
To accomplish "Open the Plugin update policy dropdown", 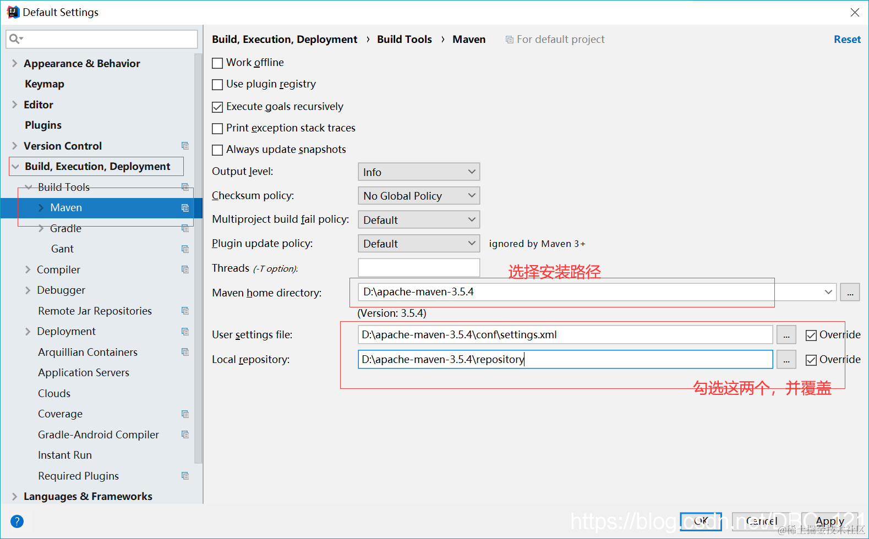I will (419, 243).
